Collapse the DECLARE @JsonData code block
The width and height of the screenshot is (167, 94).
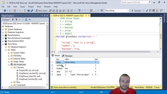click(x=55, y=37)
